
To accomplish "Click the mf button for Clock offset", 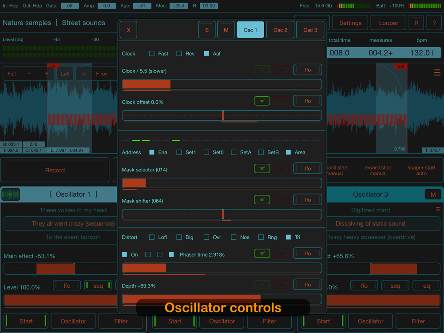I will tap(262, 101).
